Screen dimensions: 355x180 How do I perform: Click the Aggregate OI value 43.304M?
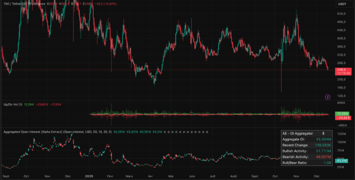pyautogui.click(x=323, y=139)
